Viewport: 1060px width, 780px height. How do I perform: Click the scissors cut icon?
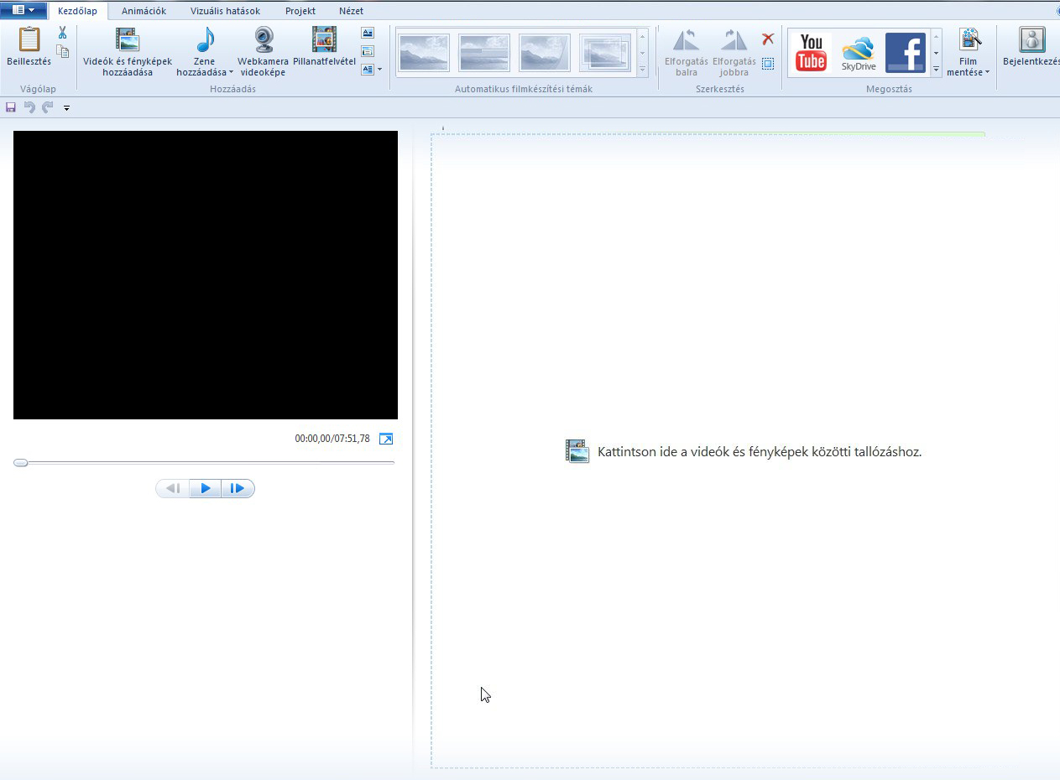pyautogui.click(x=62, y=33)
